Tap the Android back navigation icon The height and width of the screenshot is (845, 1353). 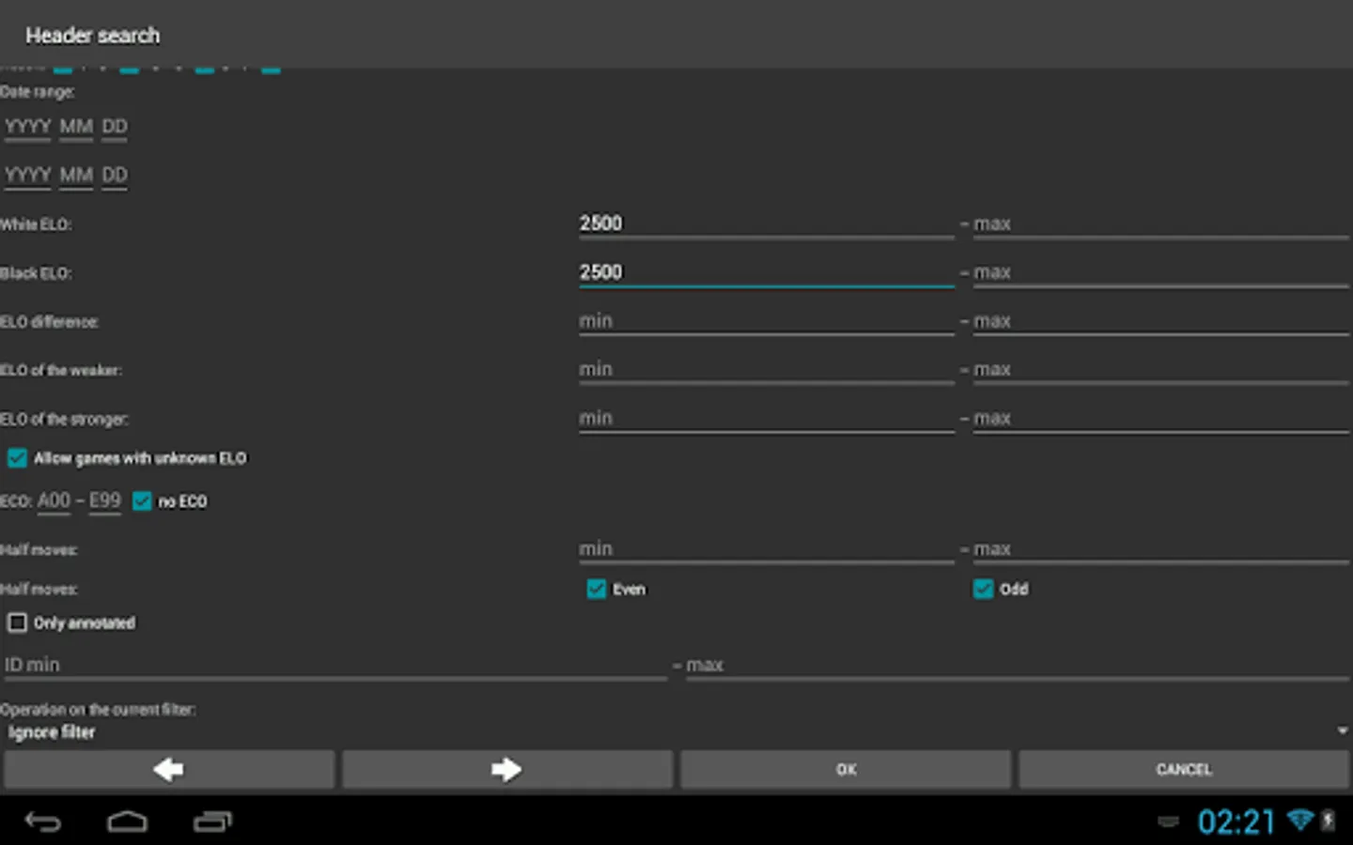pyautogui.click(x=42, y=822)
